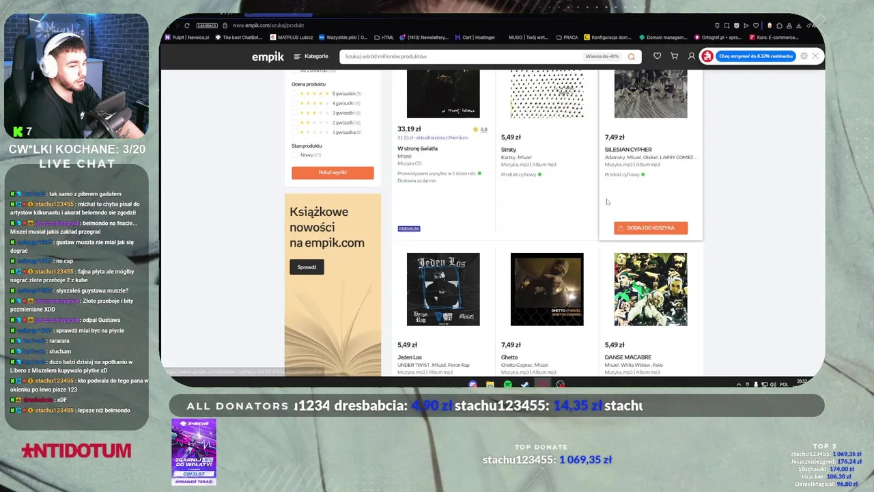This screenshot has height=492, width=874.
Task: Click DODAJ DO KOSZYKA button
Action: click(651, 228)
